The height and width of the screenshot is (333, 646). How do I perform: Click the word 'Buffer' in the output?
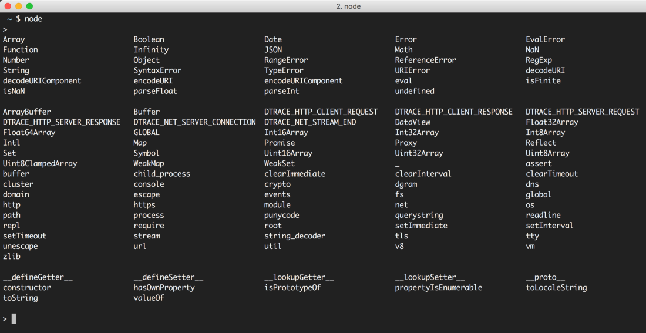(x=147, y=112)
